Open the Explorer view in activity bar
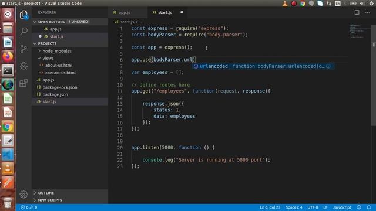 [23, 15]
